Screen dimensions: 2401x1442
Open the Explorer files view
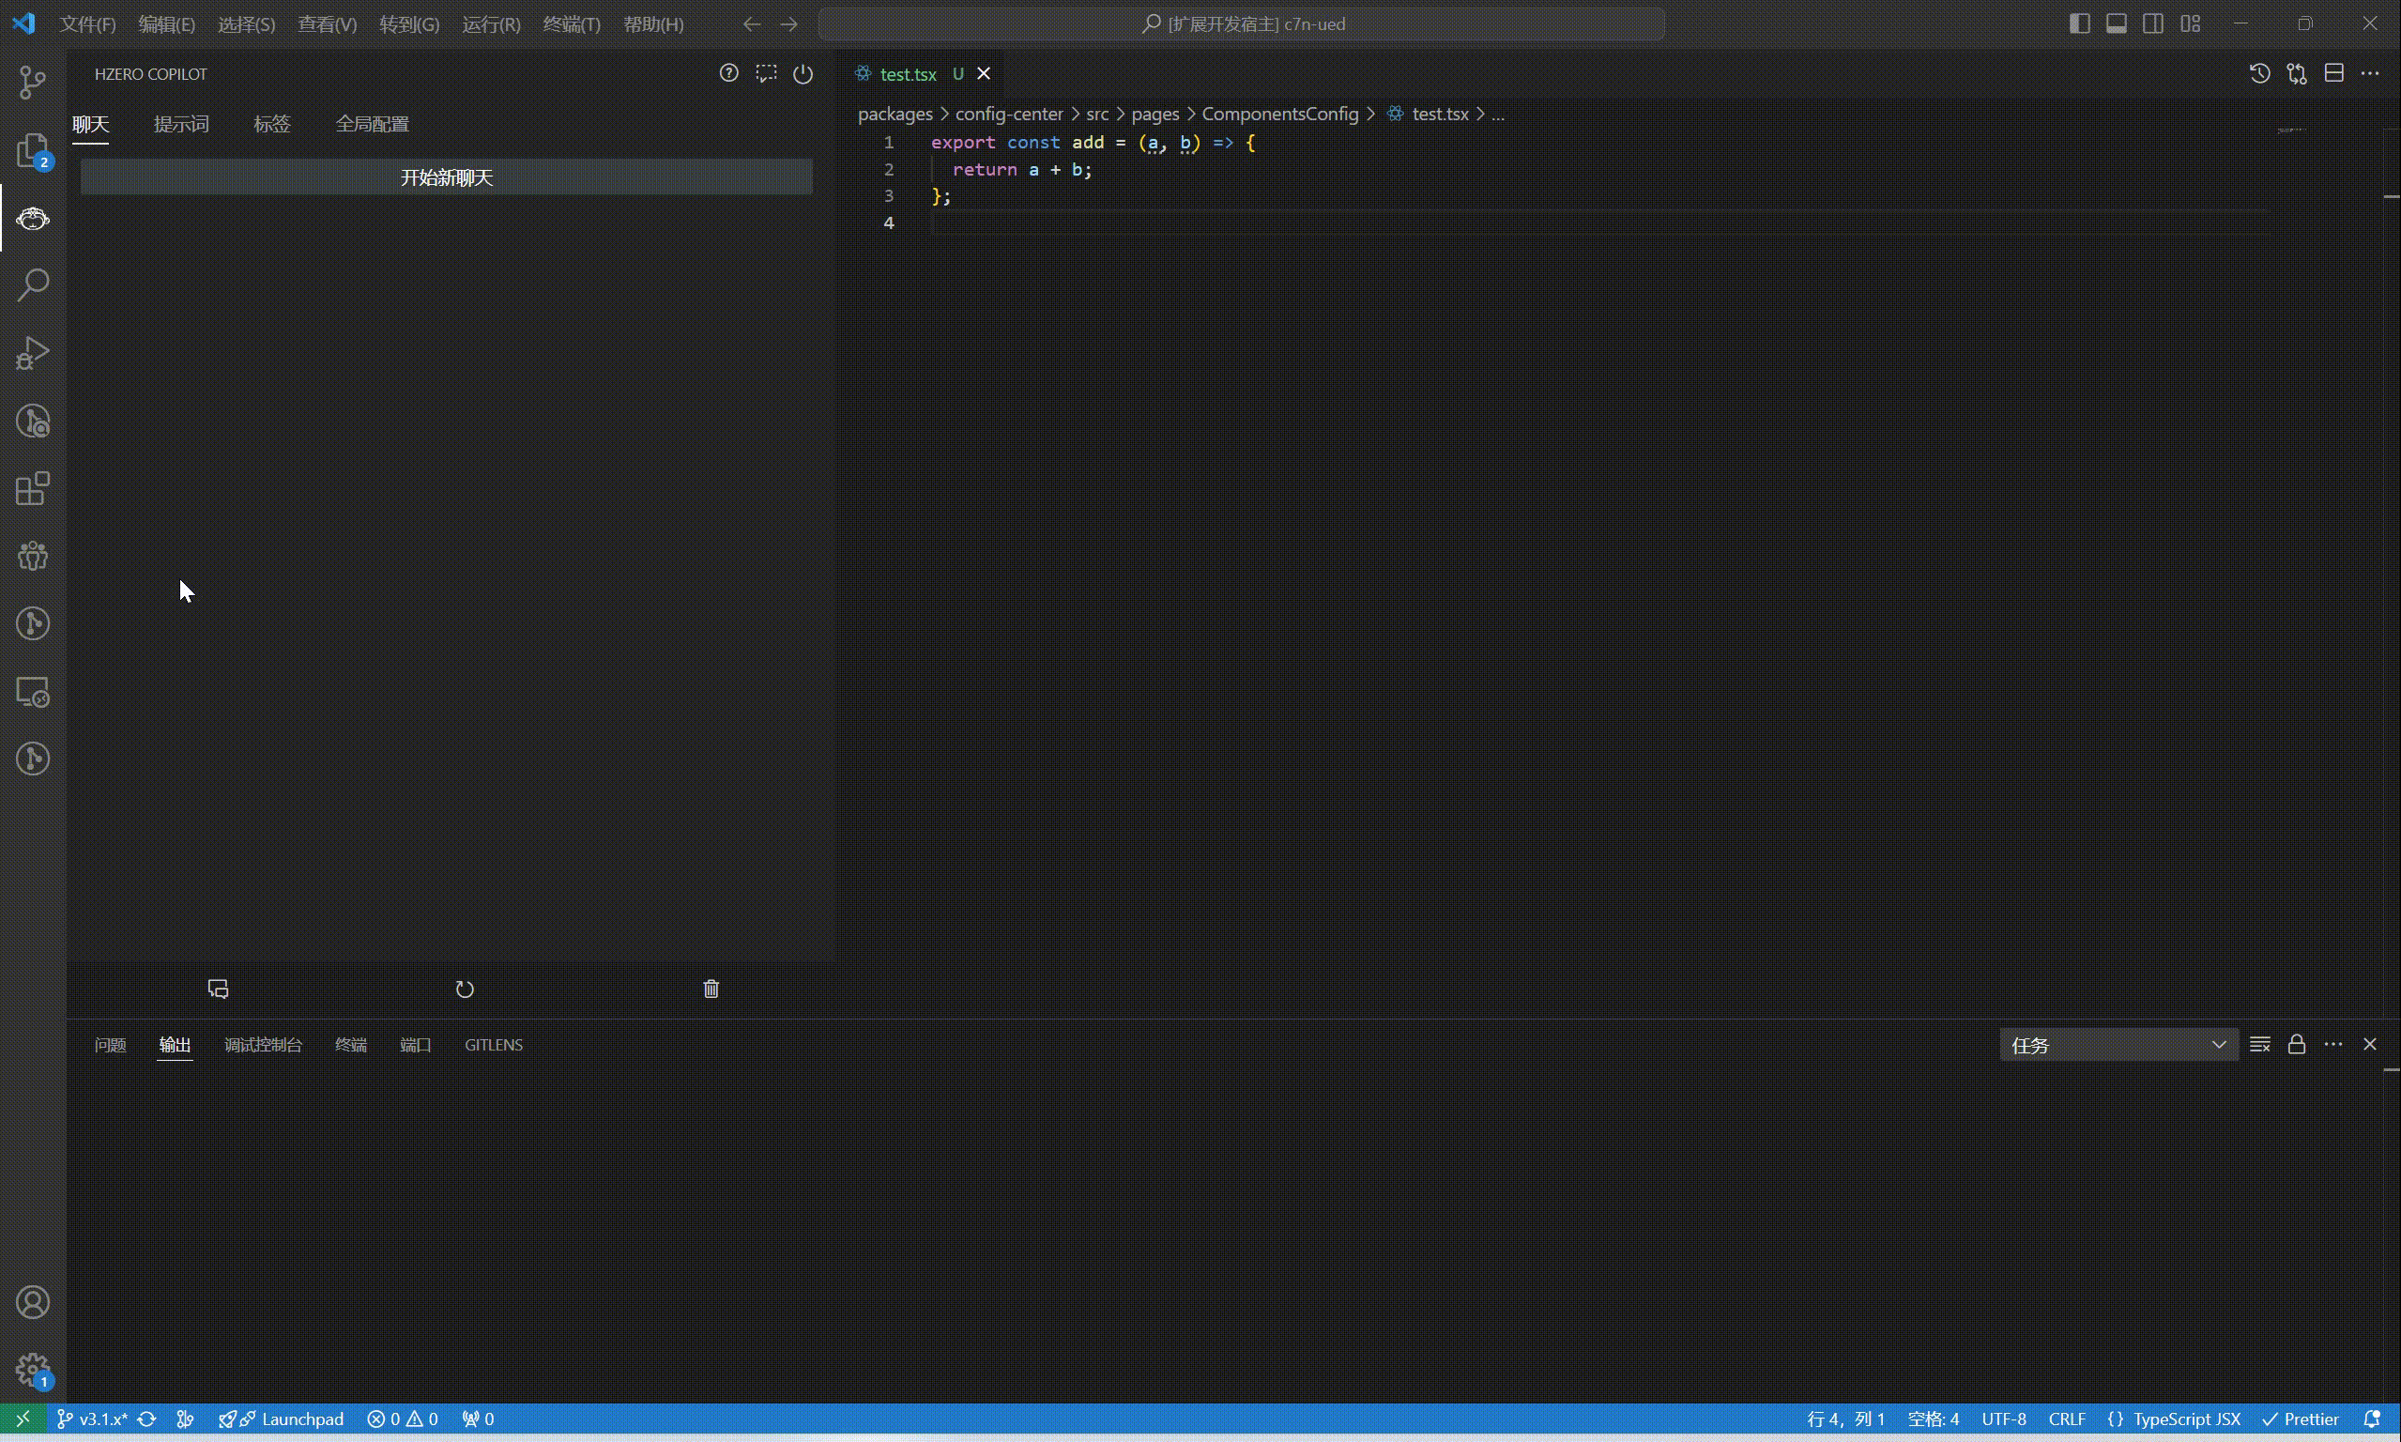(33, 150)
